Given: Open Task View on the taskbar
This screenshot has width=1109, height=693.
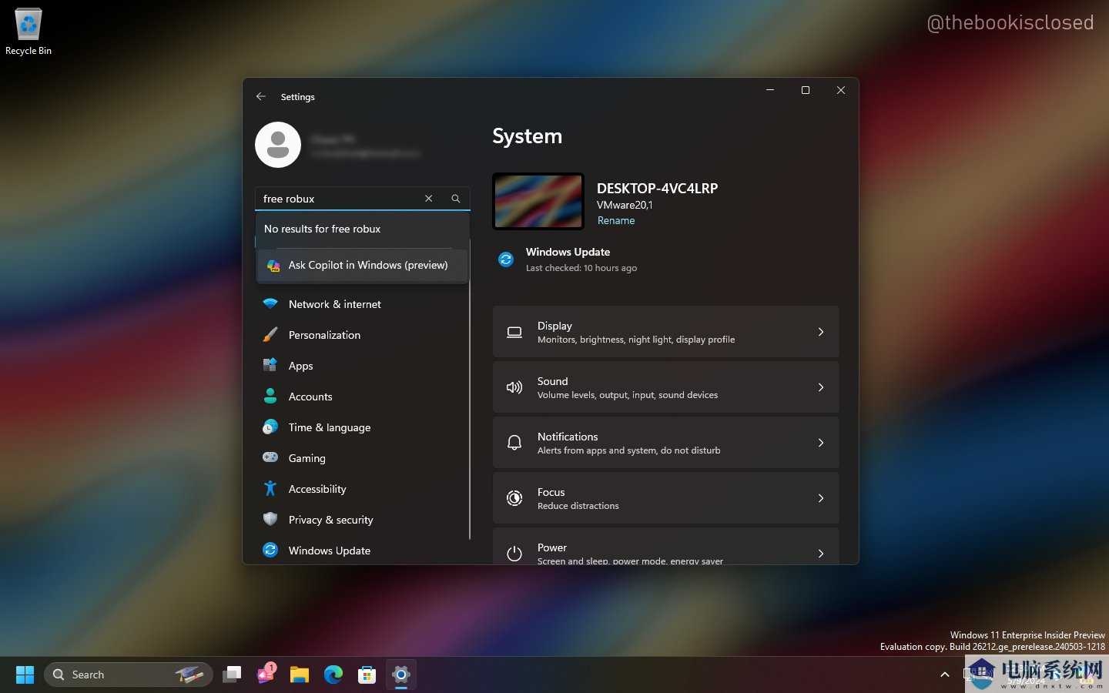Looking at the screenshot, I should click(x=232, y=675).
